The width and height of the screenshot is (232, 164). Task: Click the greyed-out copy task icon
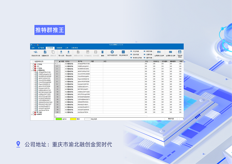pyautogui.click(x=53, y=52)
